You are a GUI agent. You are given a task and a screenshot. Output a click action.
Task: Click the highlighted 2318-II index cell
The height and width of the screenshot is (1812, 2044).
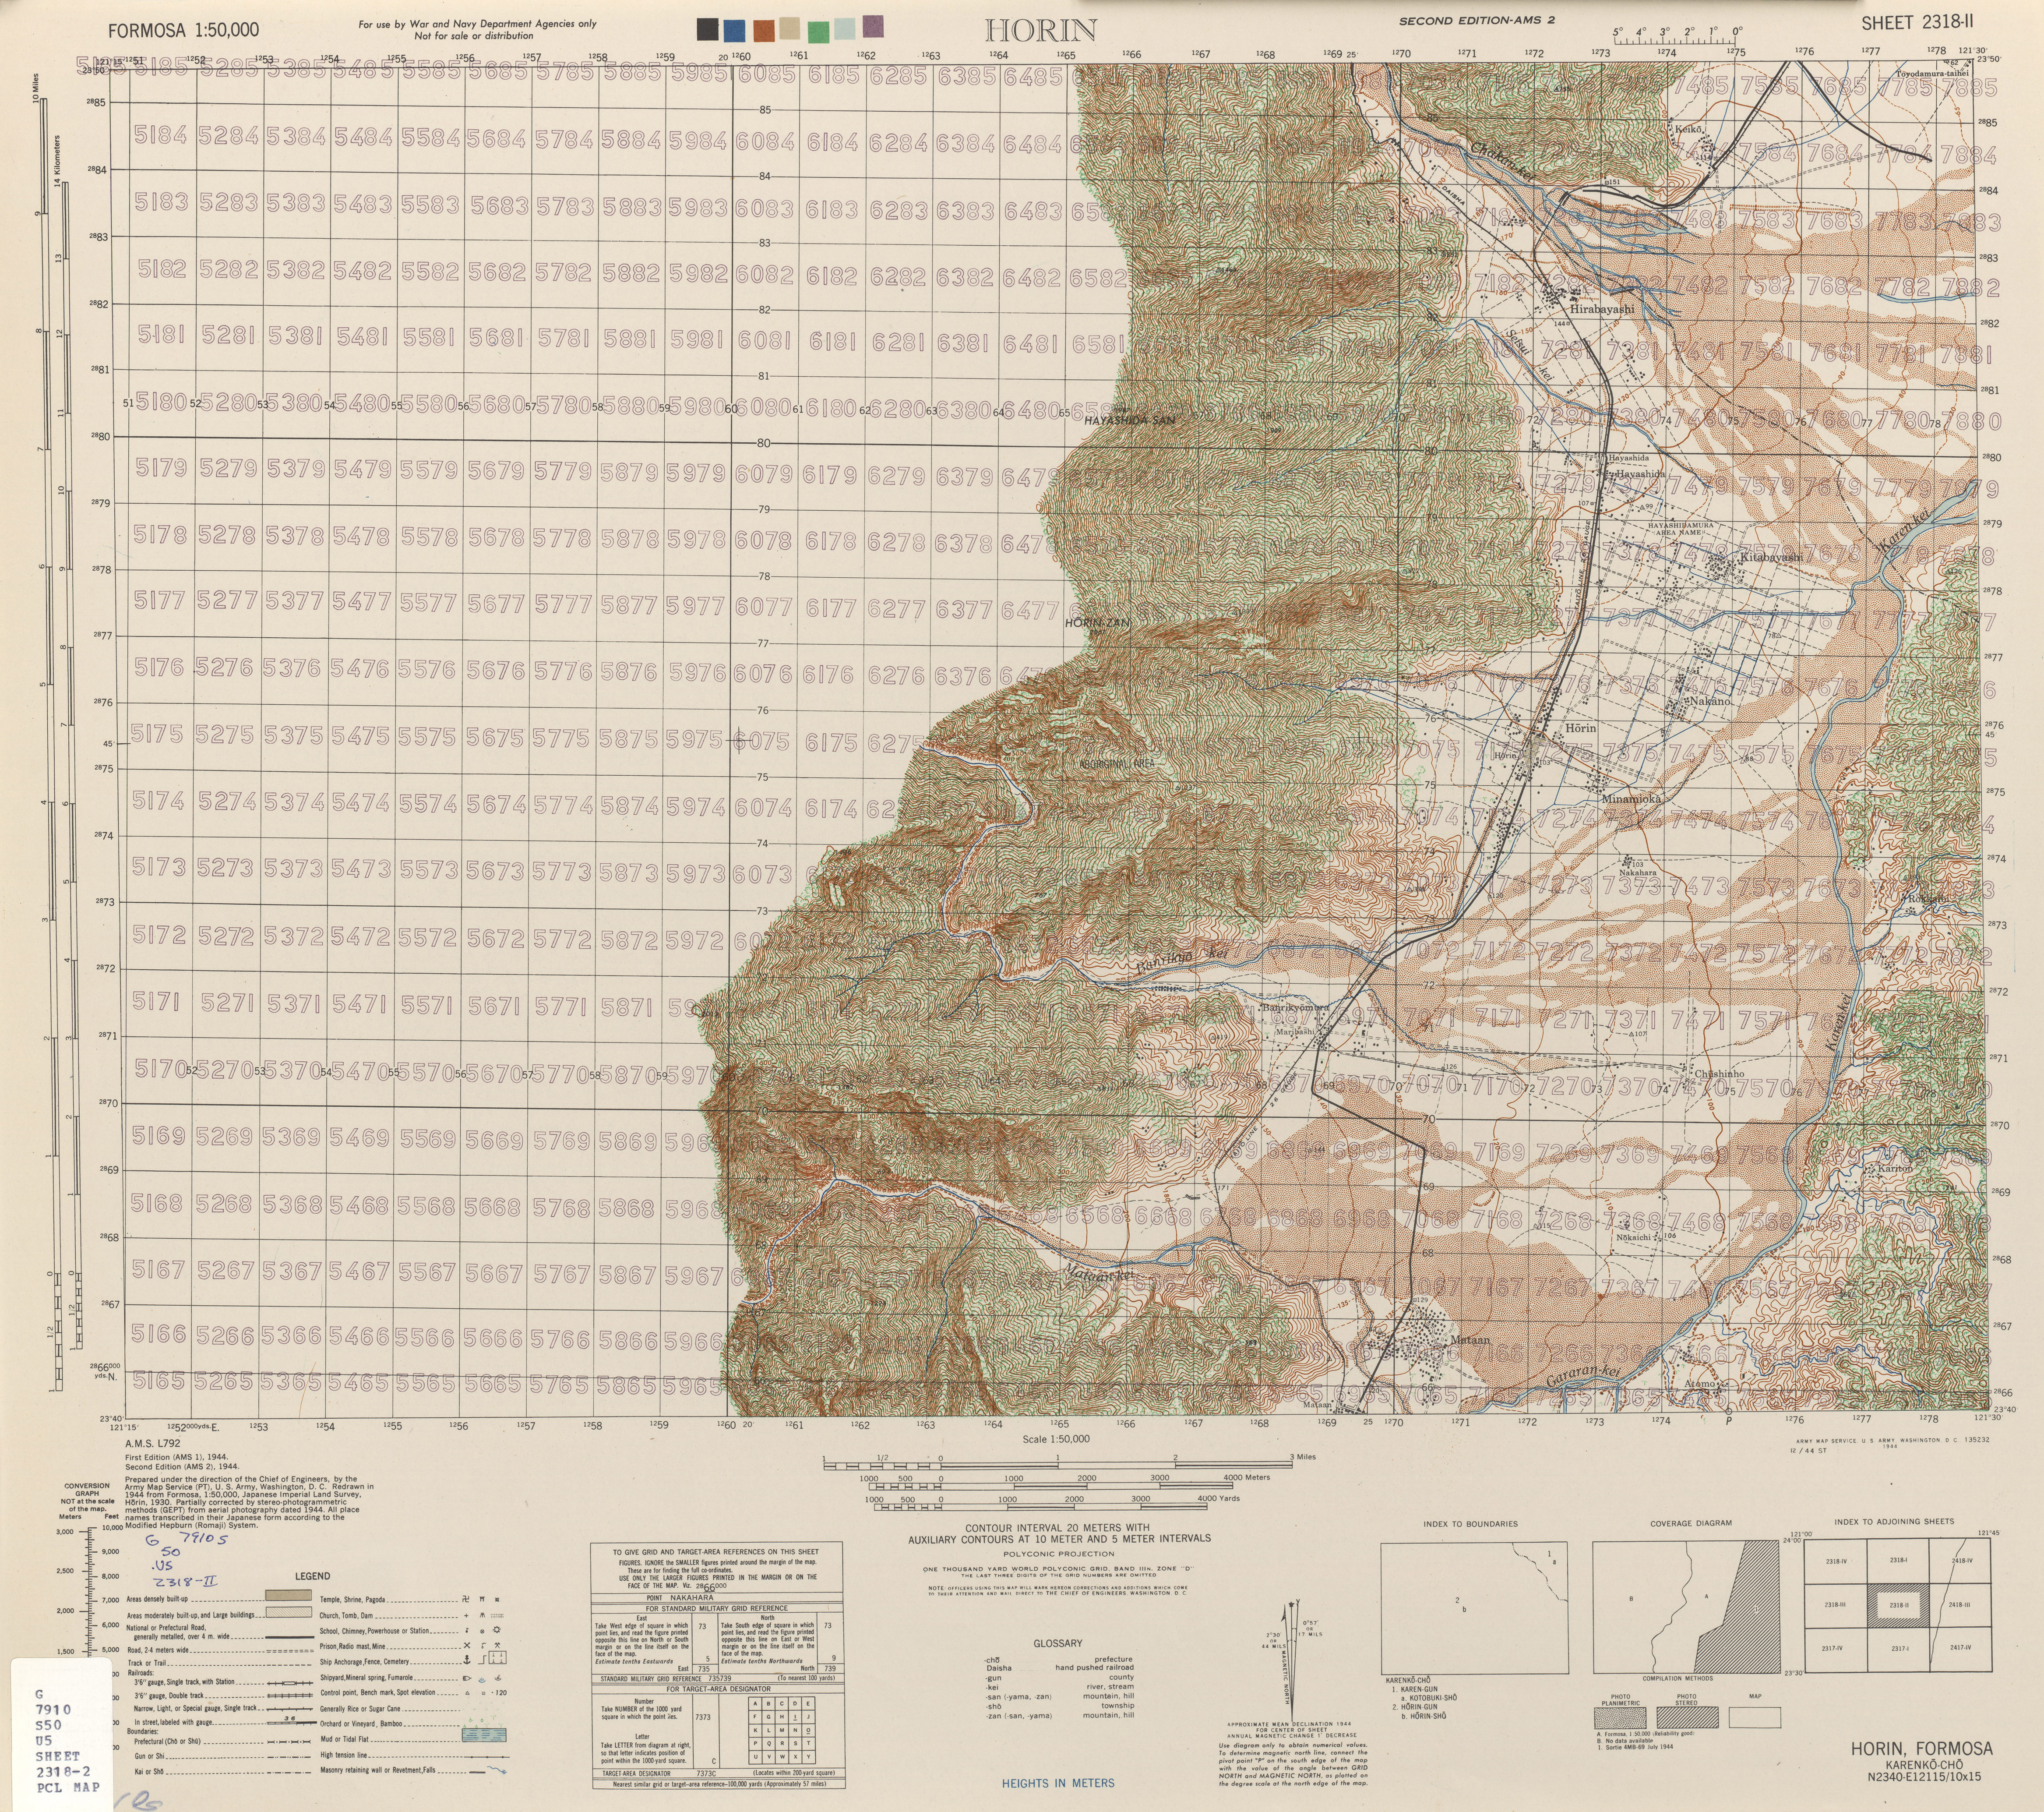[x=1899, y=1605]
